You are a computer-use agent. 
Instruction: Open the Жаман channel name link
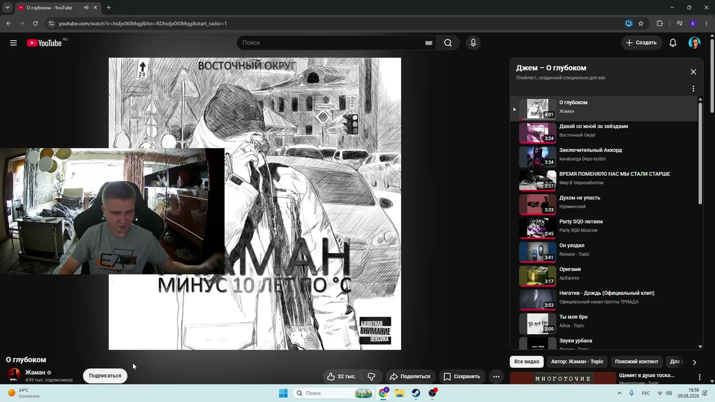coord(35,372)
